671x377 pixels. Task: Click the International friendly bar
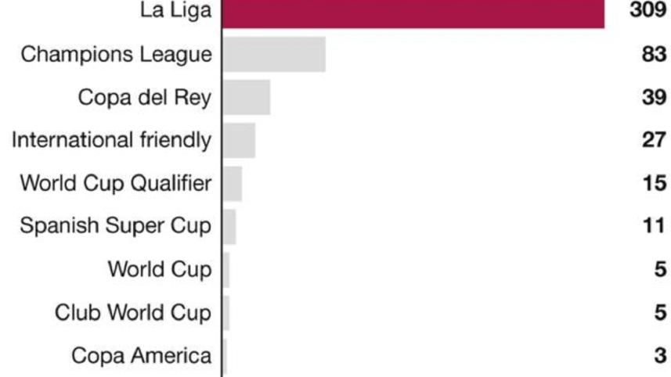coord(239,141)
